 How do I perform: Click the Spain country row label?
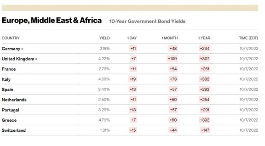[8, 90]
